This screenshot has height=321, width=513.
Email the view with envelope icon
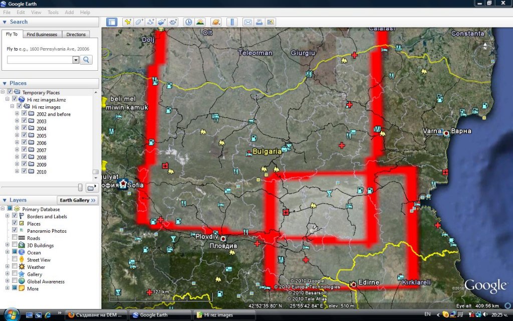point(248,22)
